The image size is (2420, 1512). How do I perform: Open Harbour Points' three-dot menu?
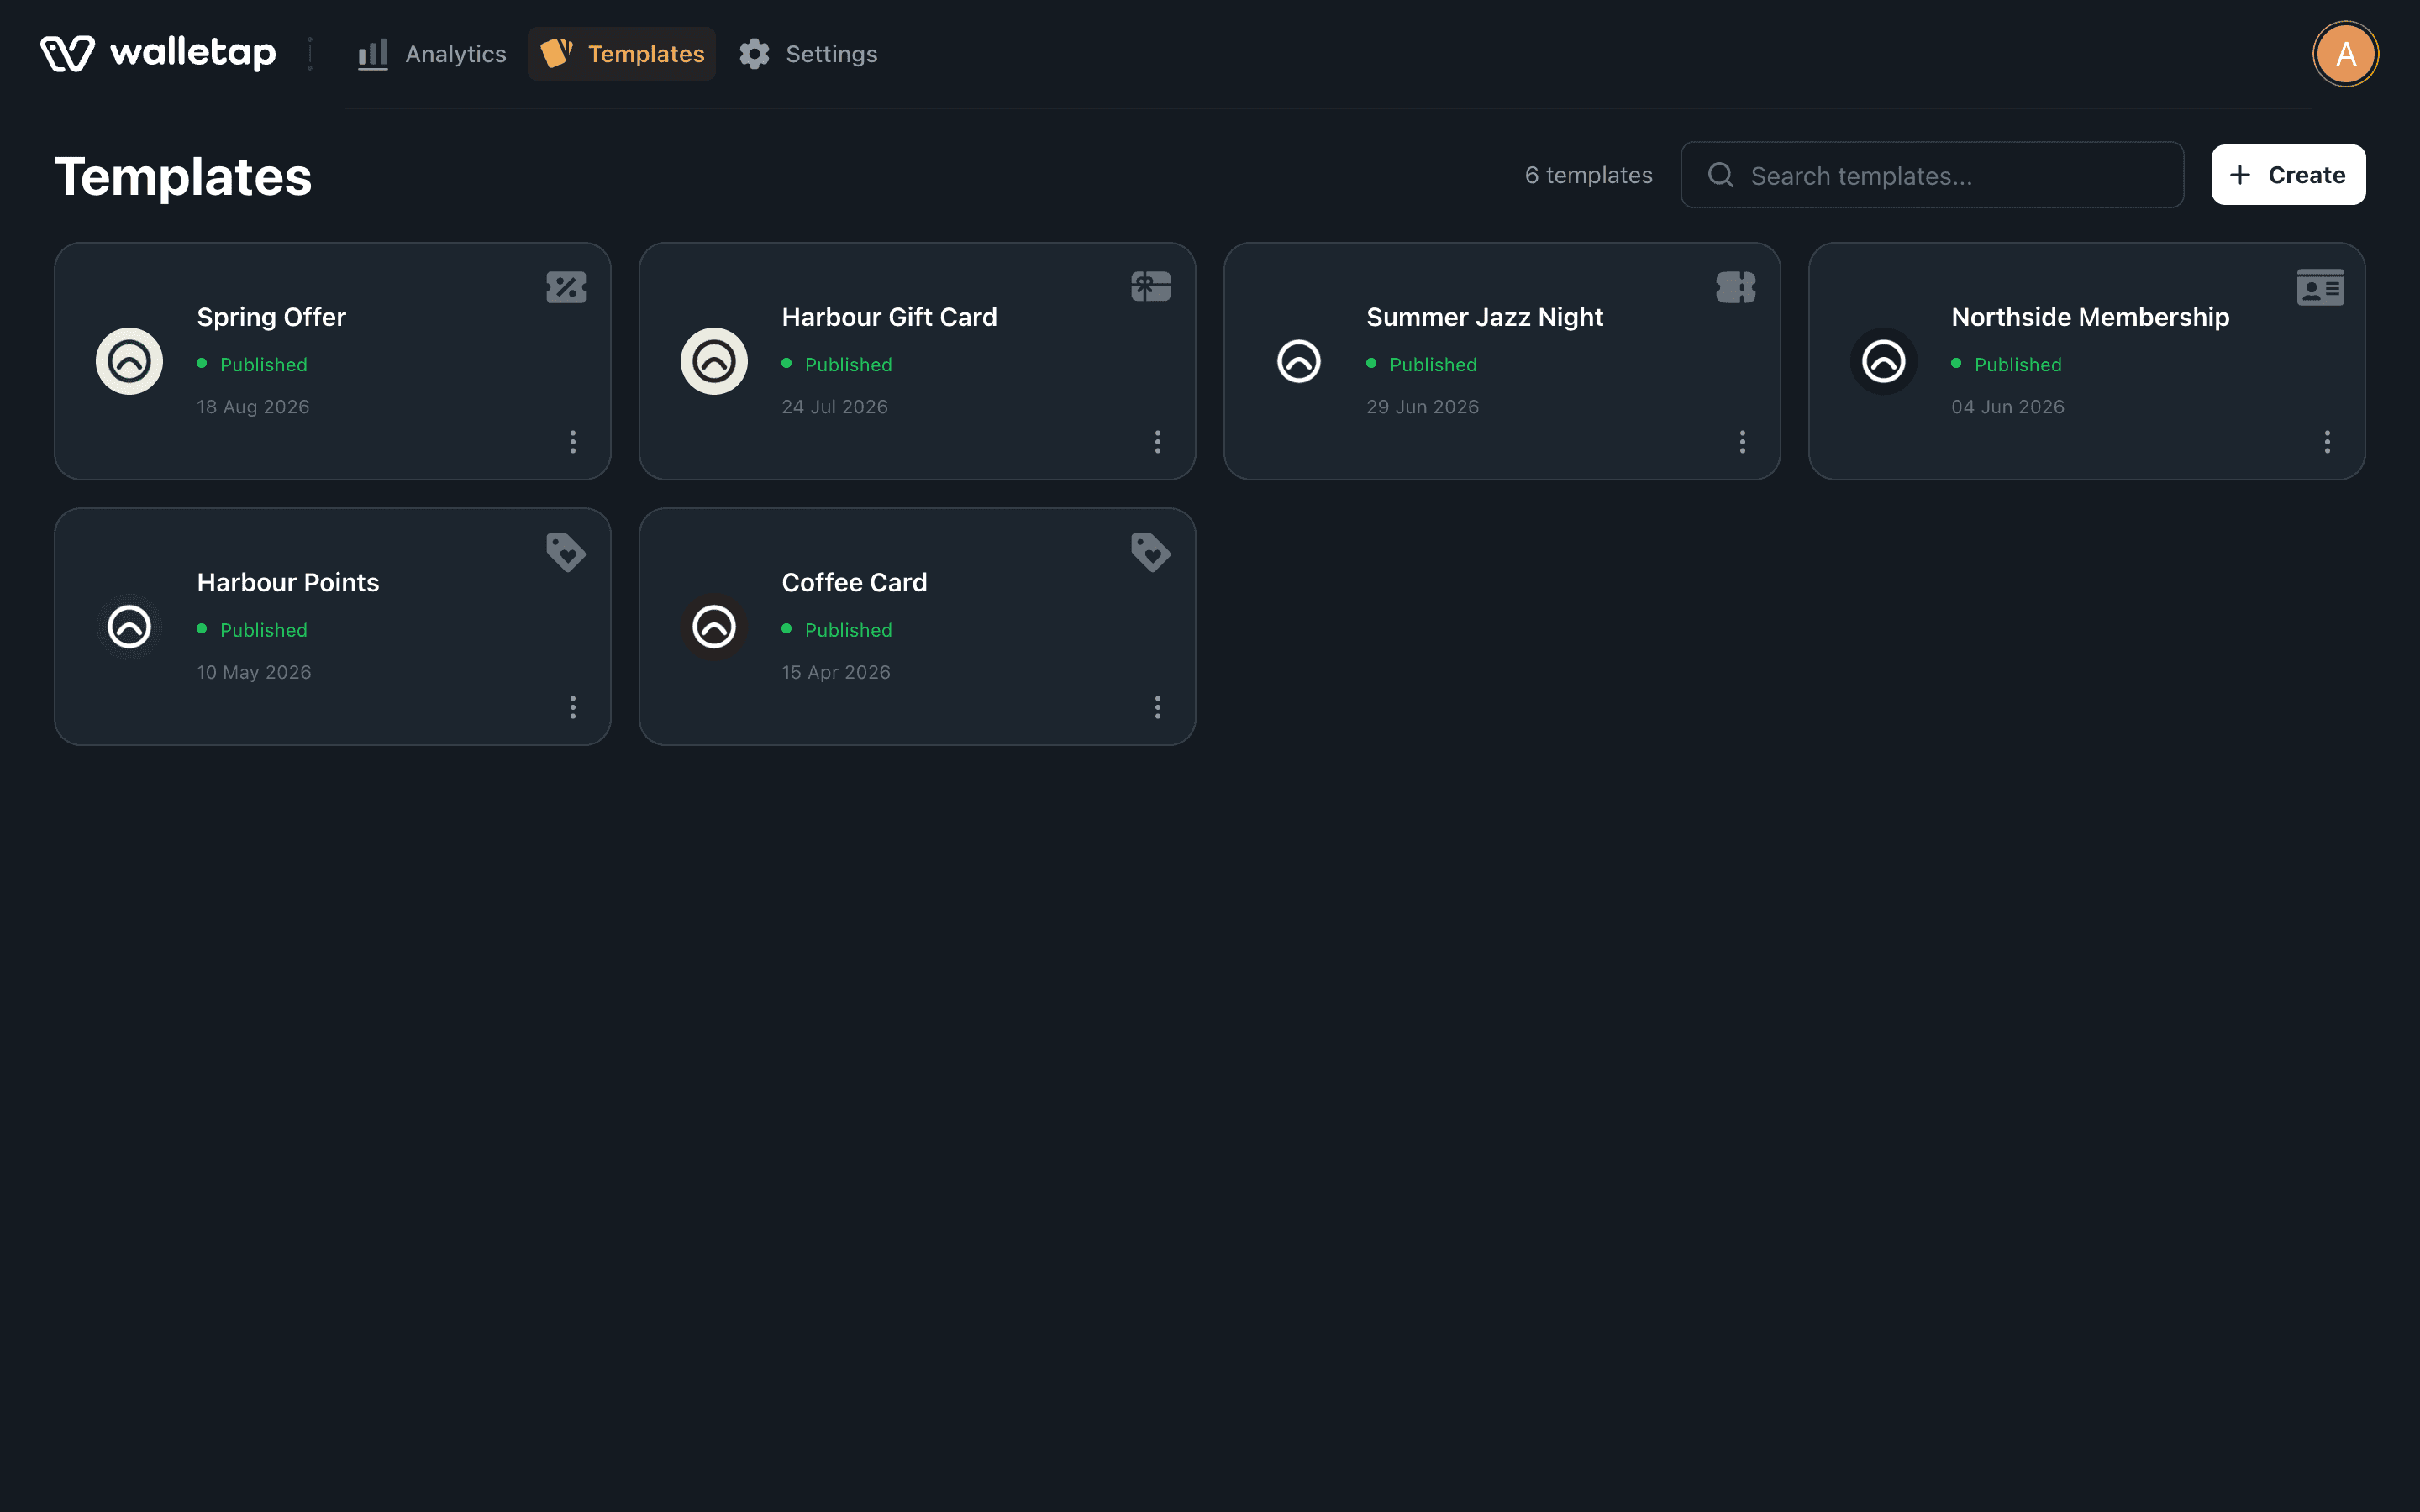coord(573,708)
